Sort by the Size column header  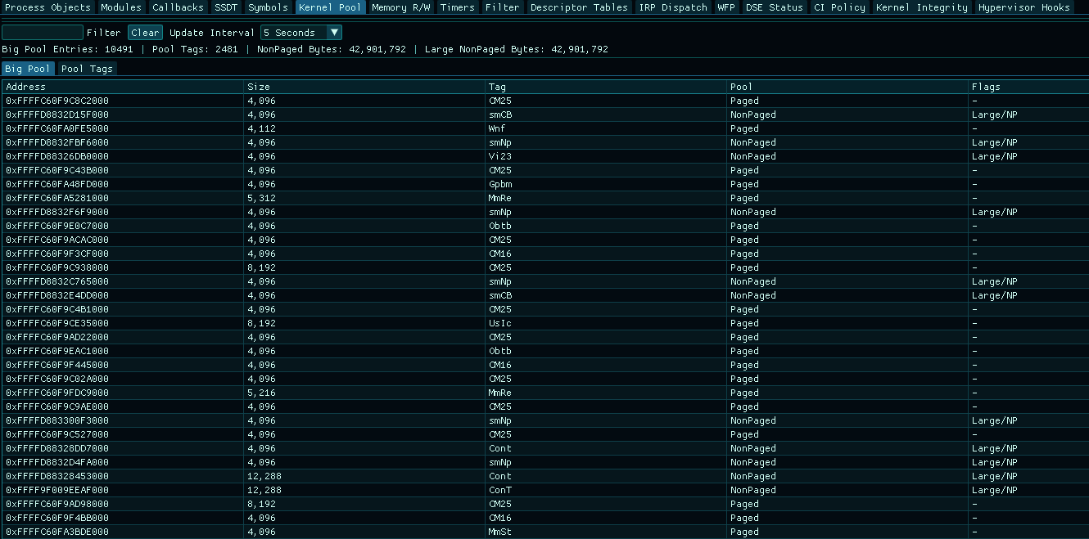point(364,87)
